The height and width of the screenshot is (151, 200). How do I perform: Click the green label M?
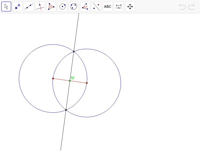(72, 78)
